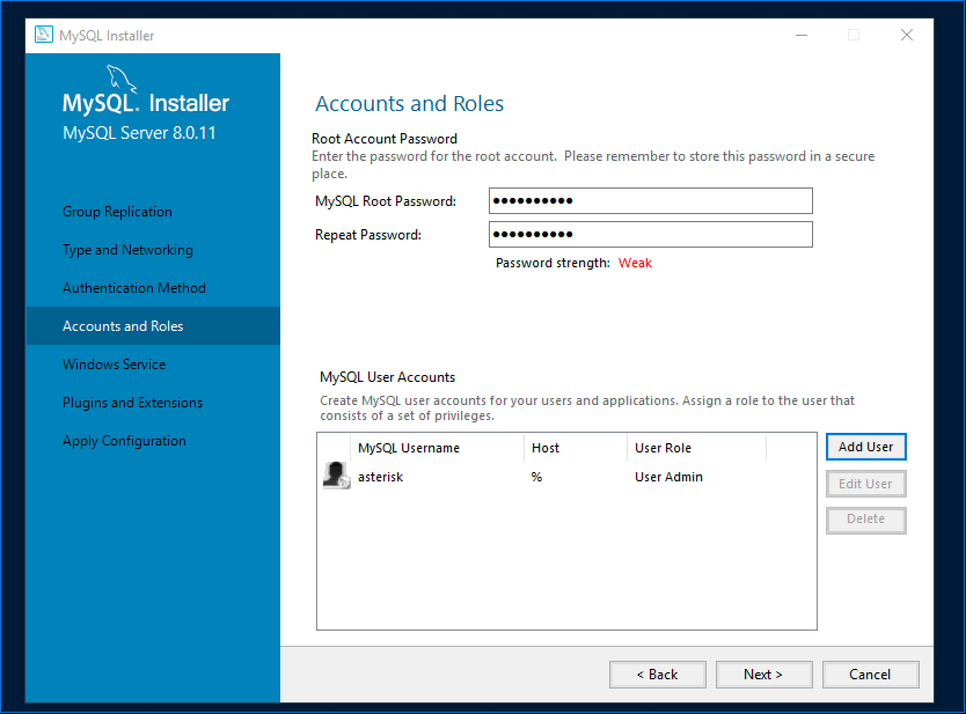Click the asterisk user avatar icon
This screenshot has height=714, width=966.
coord(336,476)
